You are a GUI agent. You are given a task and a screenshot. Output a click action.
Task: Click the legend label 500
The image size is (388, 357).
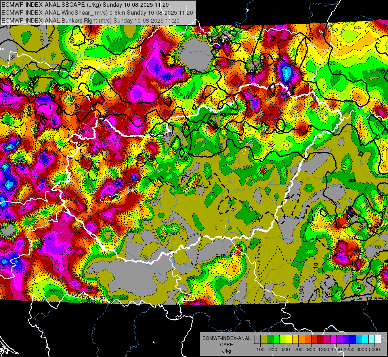coord(286,349)
